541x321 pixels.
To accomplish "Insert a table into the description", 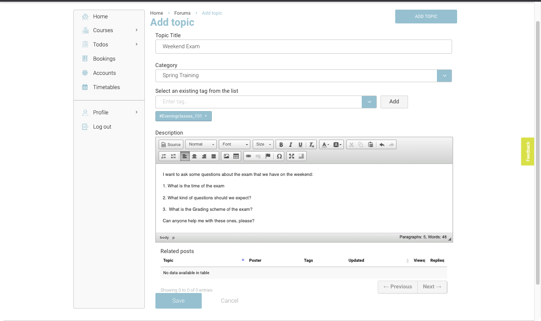I will pos(236,157).
